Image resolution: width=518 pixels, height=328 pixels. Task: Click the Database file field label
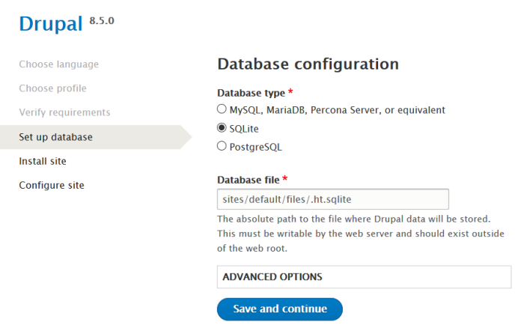click(x=248, y=180)
